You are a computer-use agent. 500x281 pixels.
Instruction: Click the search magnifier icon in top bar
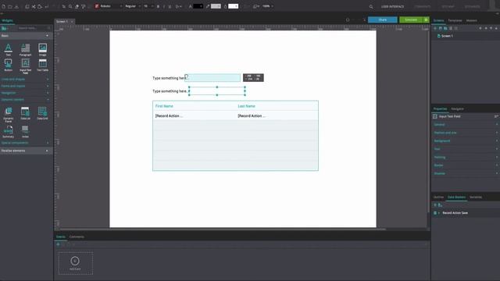[x=371, y=6]
